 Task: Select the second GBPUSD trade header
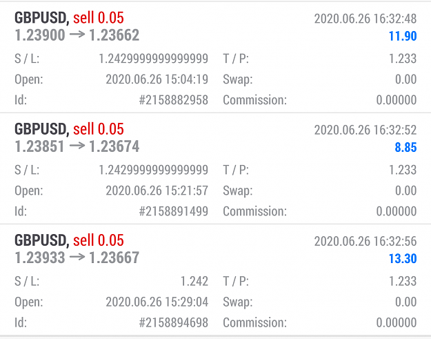click(69, 129)
